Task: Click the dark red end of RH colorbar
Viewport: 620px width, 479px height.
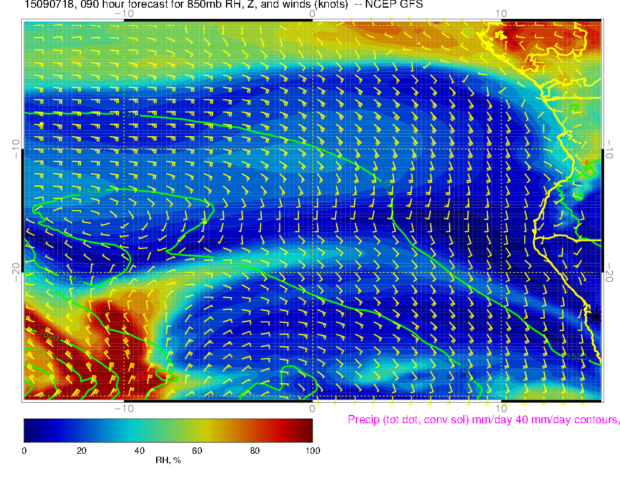Action: [306, 430]
